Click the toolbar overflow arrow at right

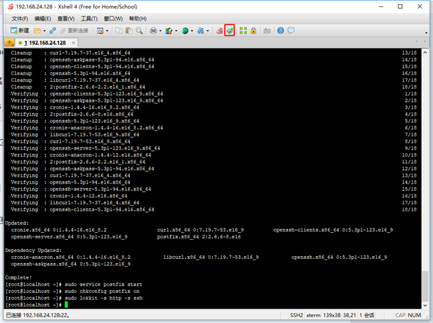coord(426,33)
